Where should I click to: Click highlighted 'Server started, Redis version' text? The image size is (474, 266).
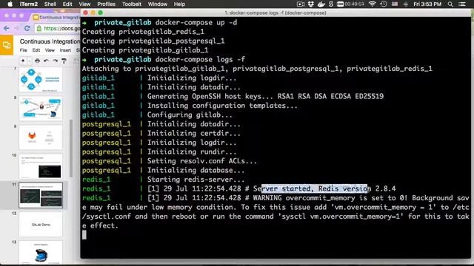click(314, 189)
